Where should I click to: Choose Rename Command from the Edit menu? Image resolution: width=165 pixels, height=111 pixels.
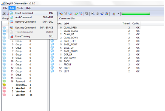coord(33,28)
